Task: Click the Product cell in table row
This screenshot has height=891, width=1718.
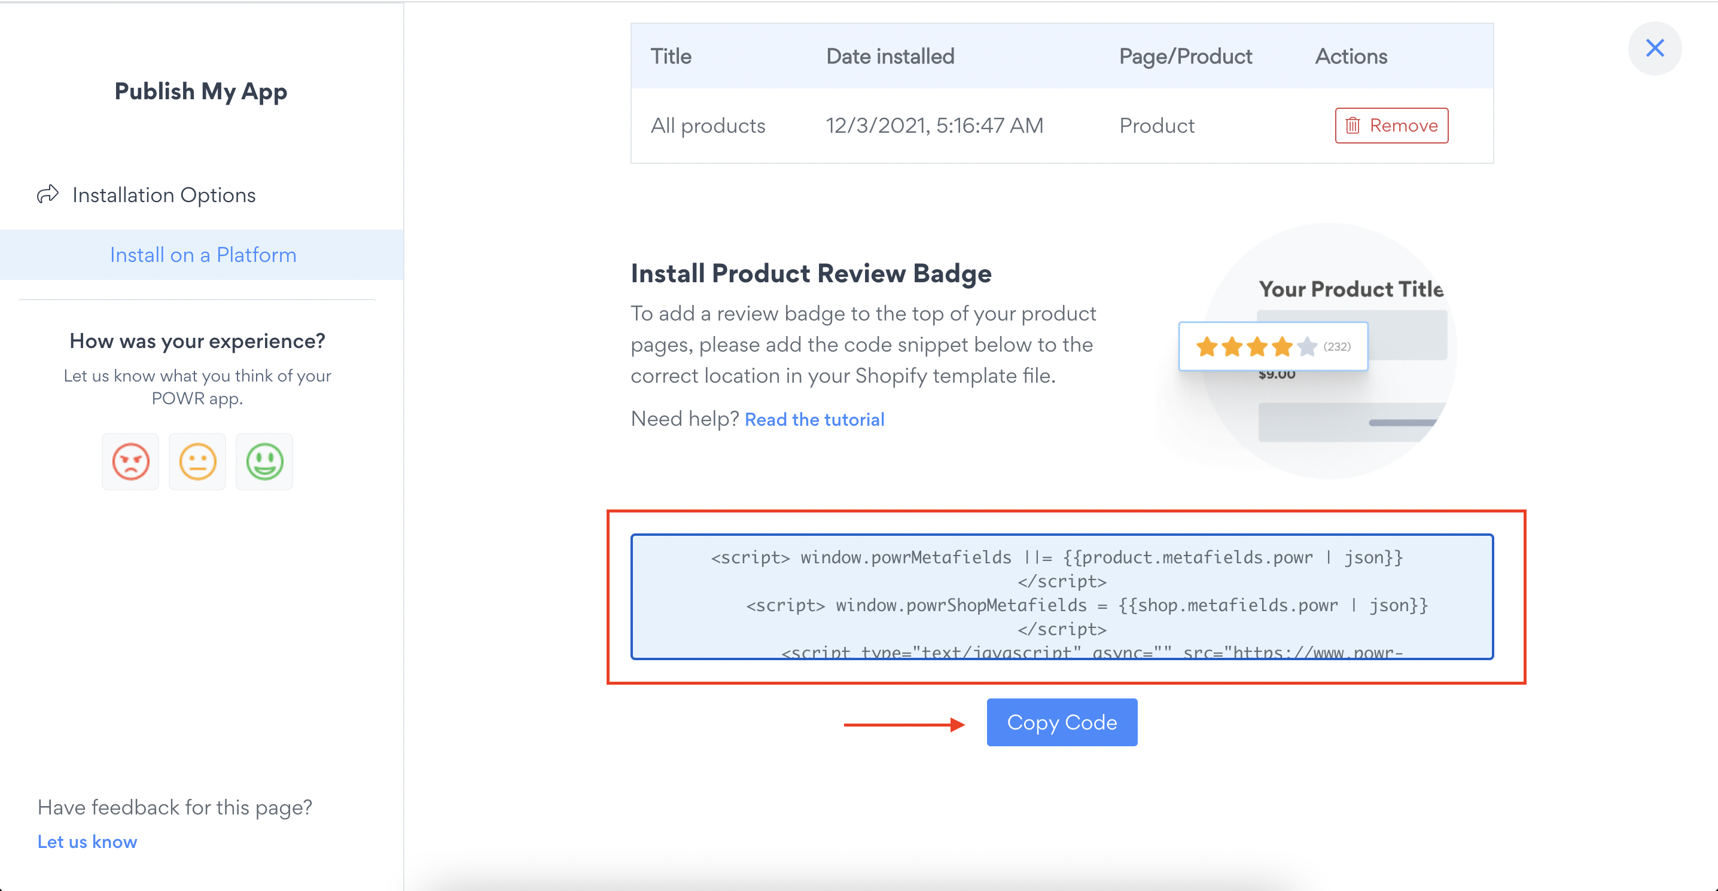Action: [1157, 126]
